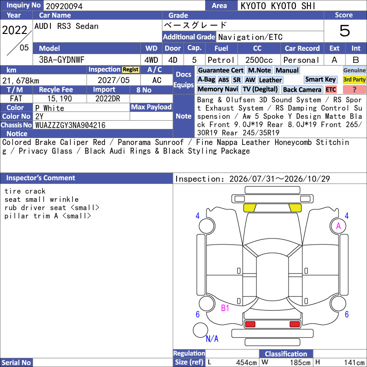Click the rub driver seat comment

[x=52, y=208]
